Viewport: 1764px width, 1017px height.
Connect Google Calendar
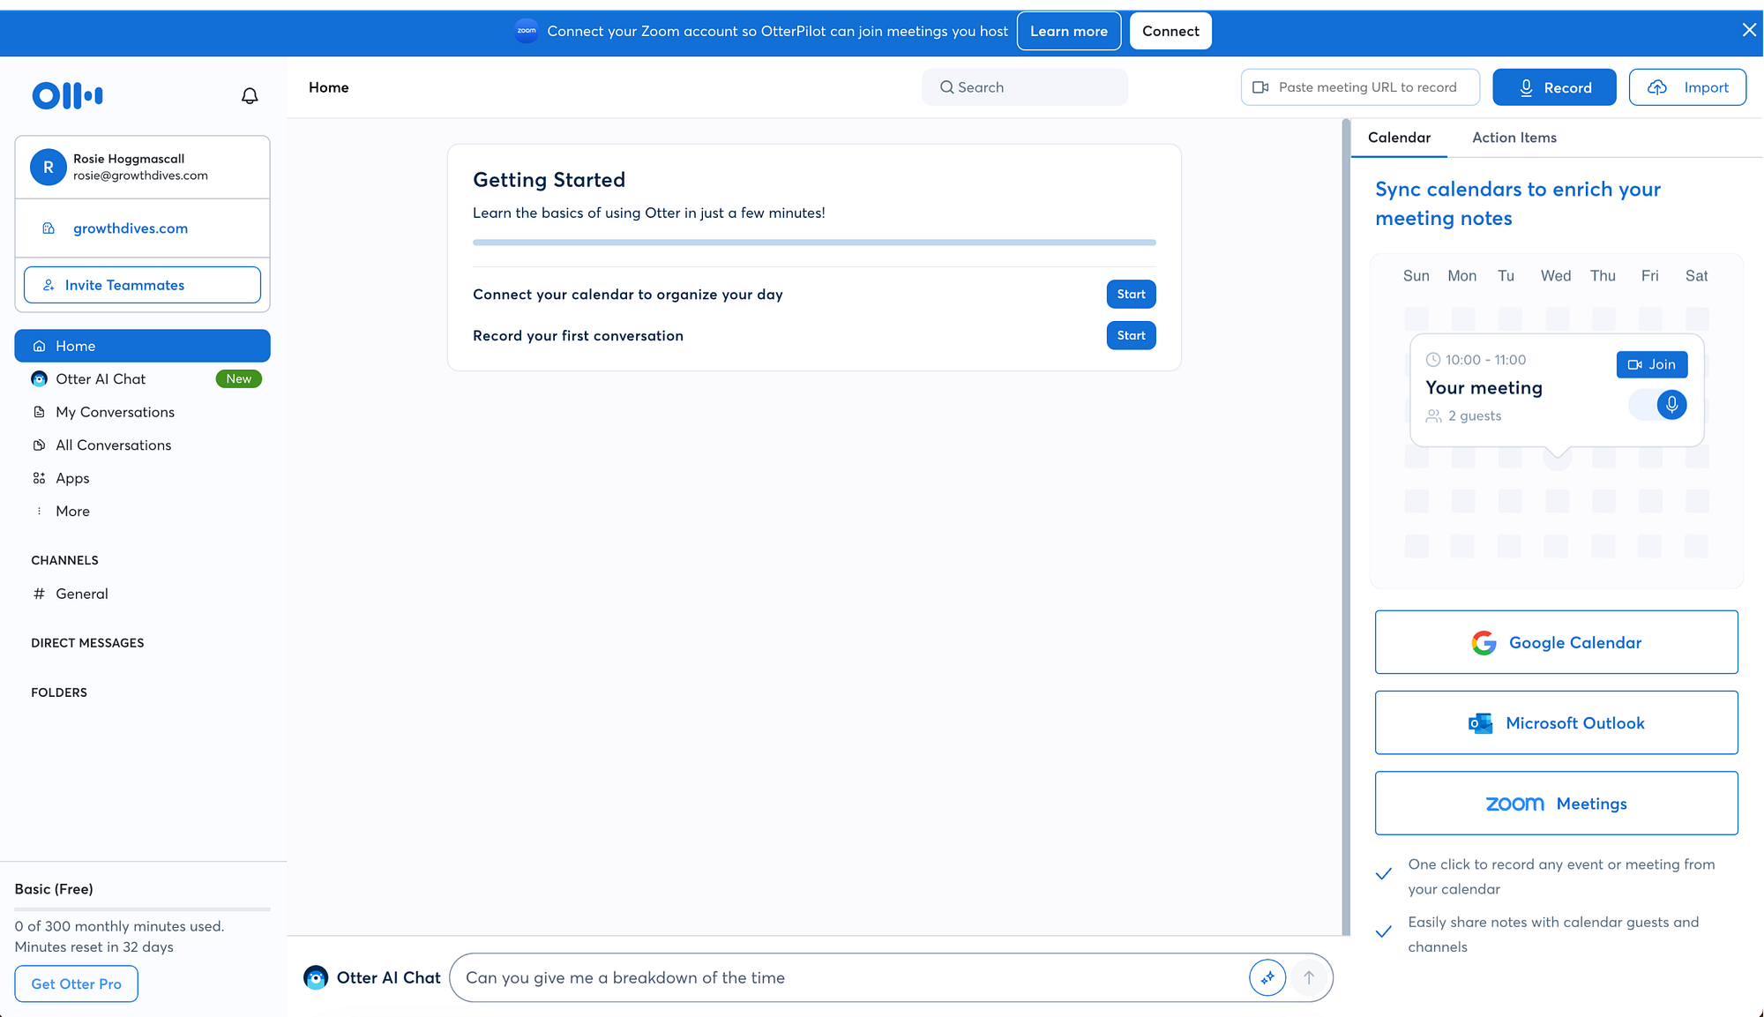(x=1556, y=642)
